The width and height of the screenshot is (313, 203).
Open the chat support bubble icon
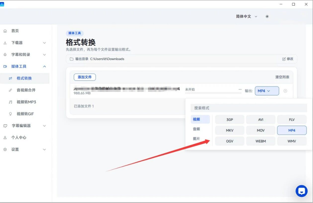point(301,191)
